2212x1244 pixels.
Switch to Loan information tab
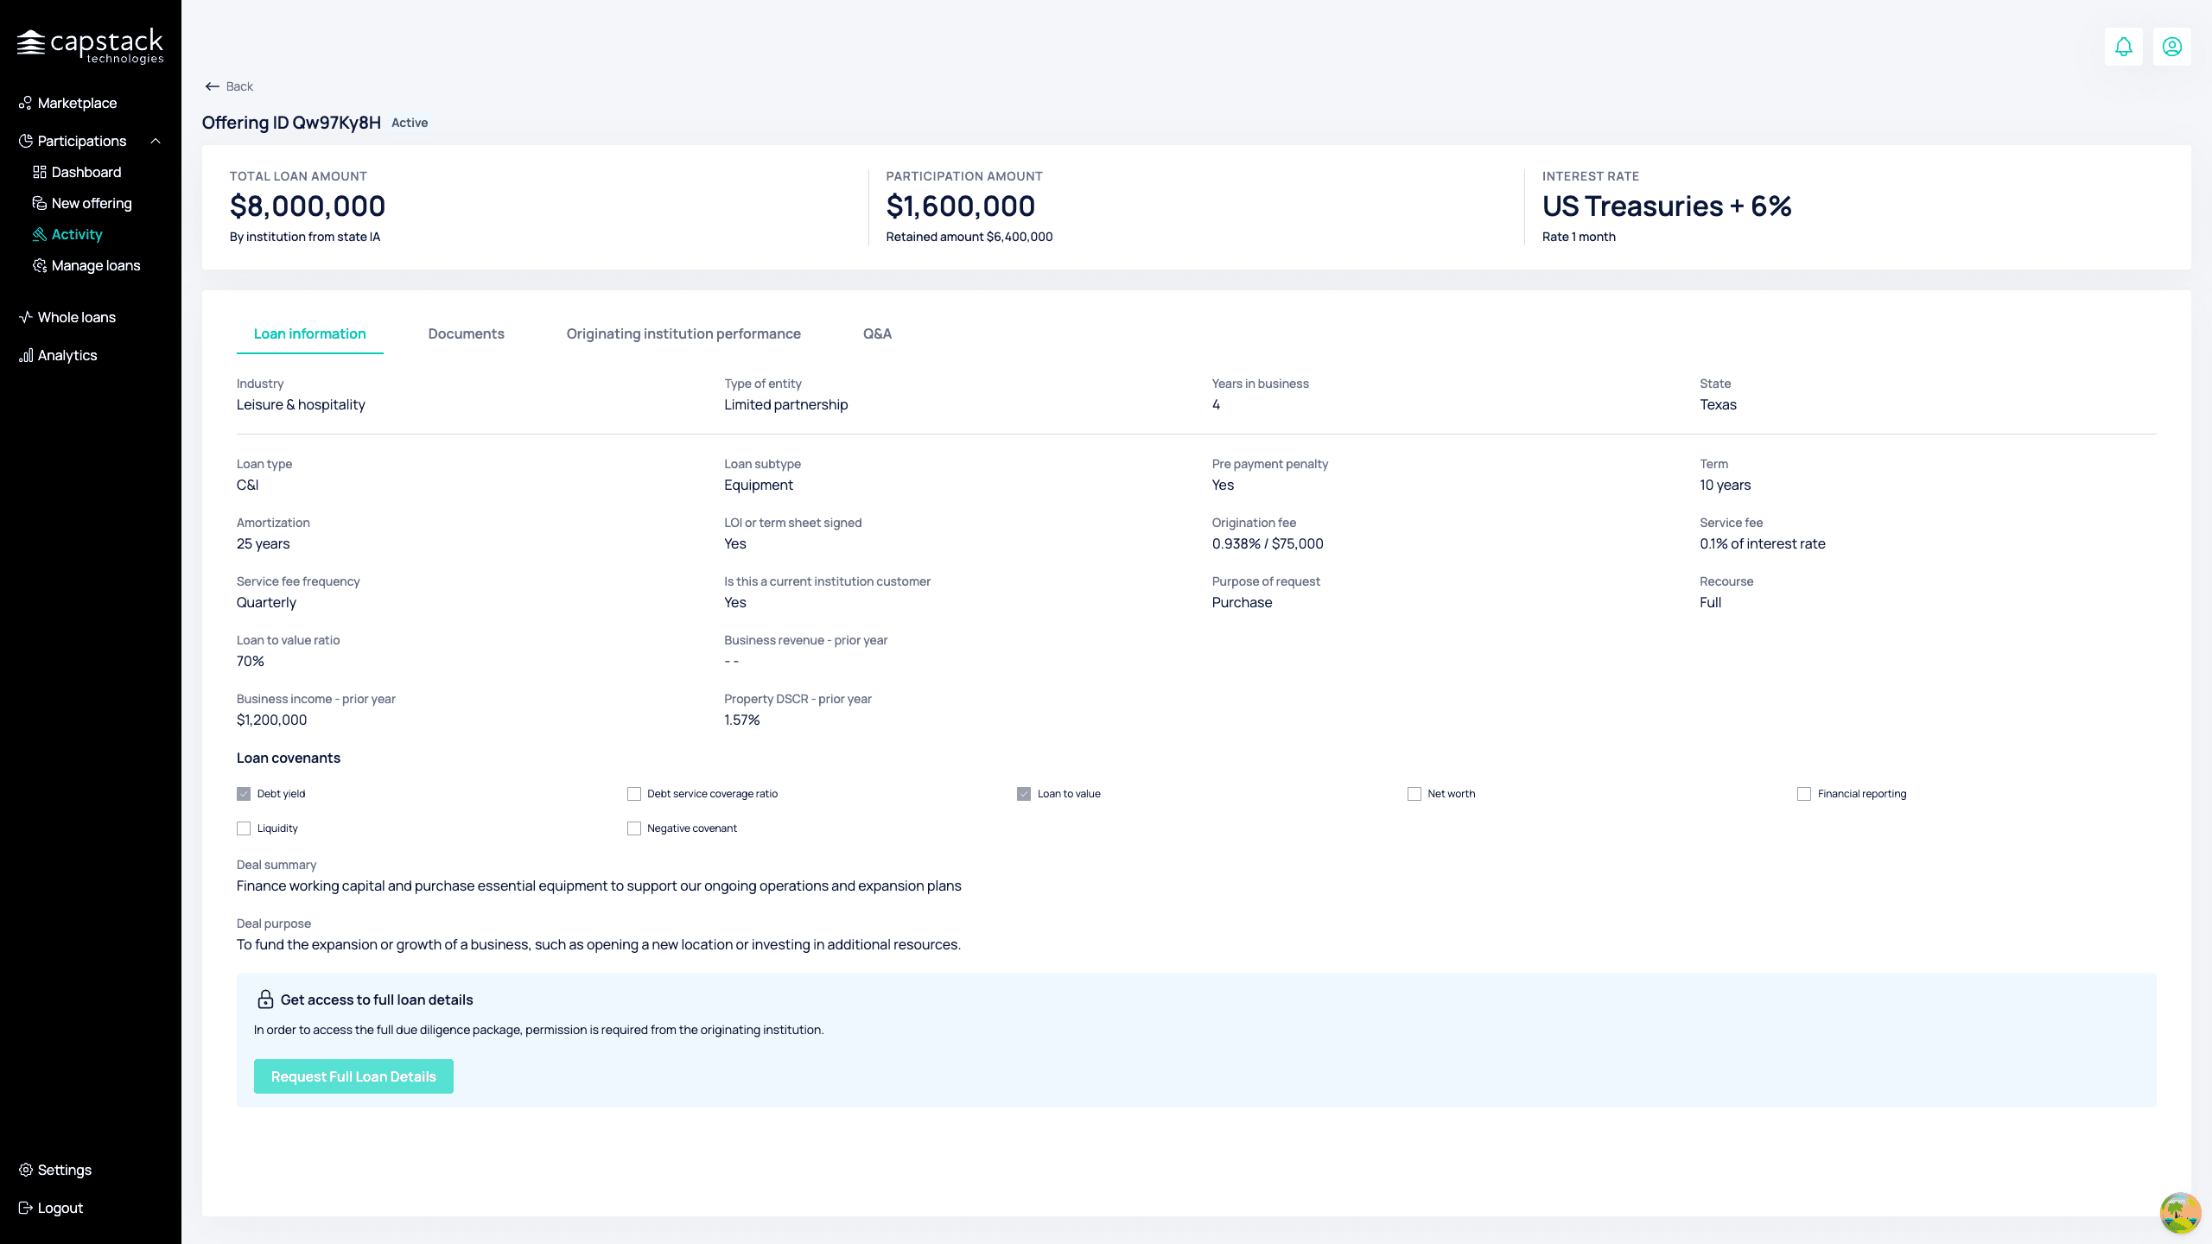(x=310, y=334)
